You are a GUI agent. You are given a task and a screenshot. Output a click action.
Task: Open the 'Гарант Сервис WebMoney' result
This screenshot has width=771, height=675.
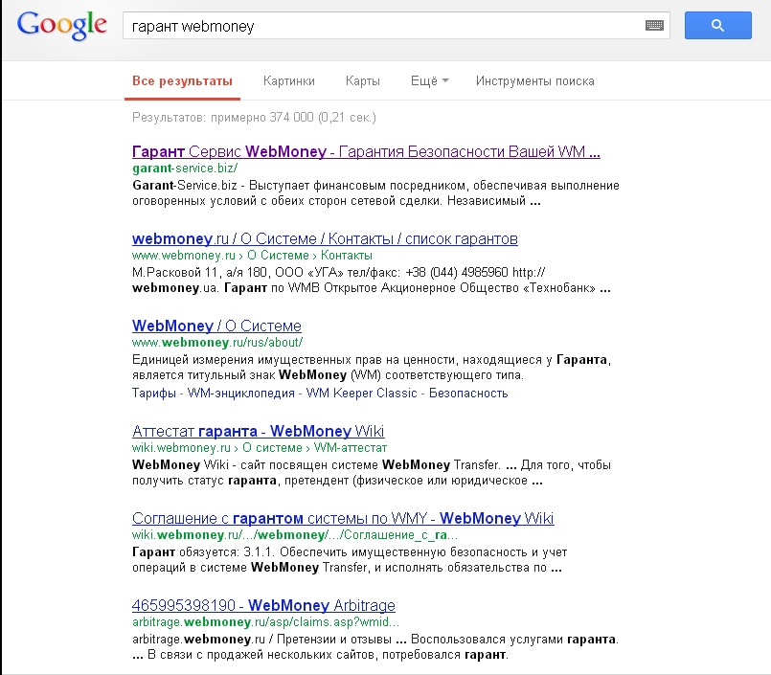click(366, 151)
